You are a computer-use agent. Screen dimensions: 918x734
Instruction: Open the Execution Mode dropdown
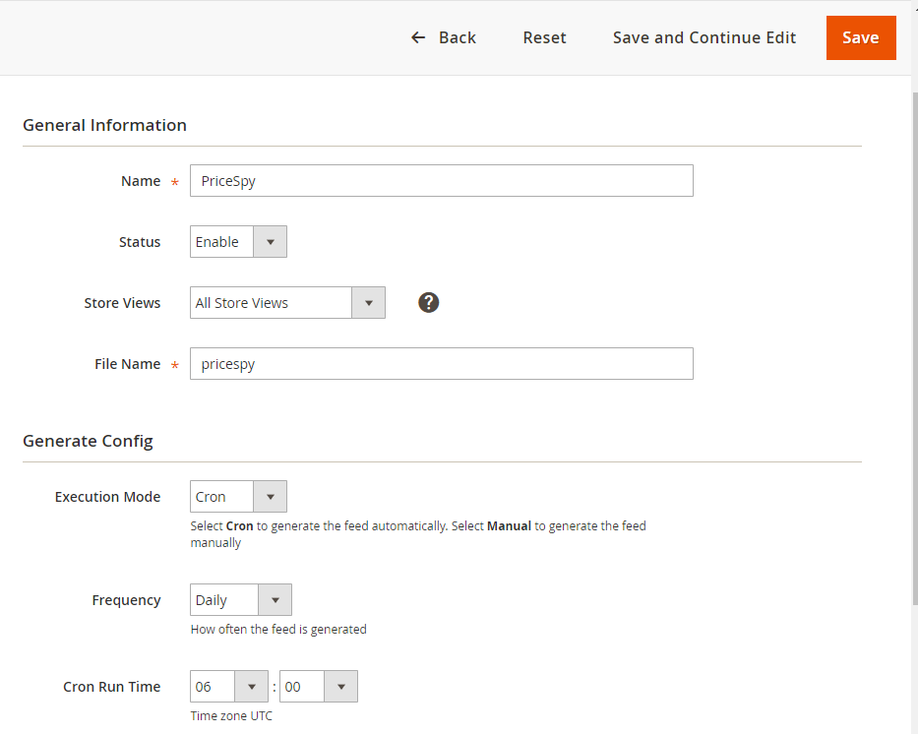(238, 496)
